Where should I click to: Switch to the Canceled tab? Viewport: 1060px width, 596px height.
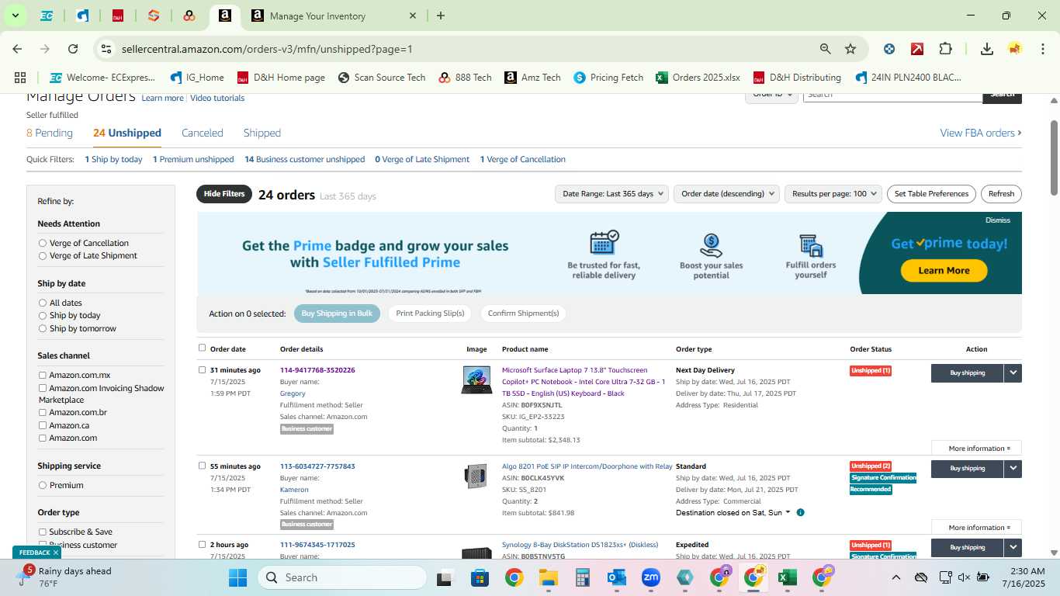point(203,133)
